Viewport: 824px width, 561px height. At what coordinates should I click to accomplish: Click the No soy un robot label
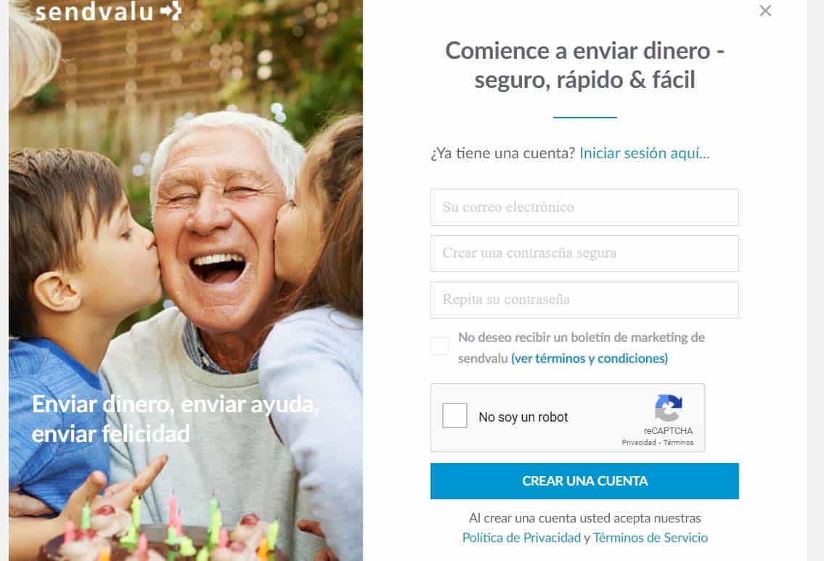tap(523, 417)
